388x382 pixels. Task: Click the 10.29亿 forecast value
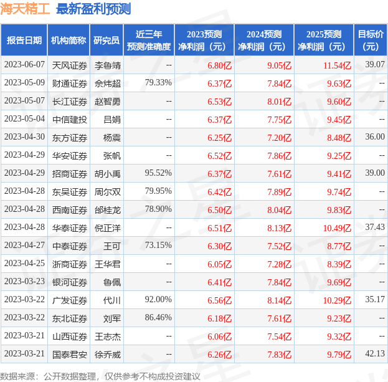click(x=338, y=300)
